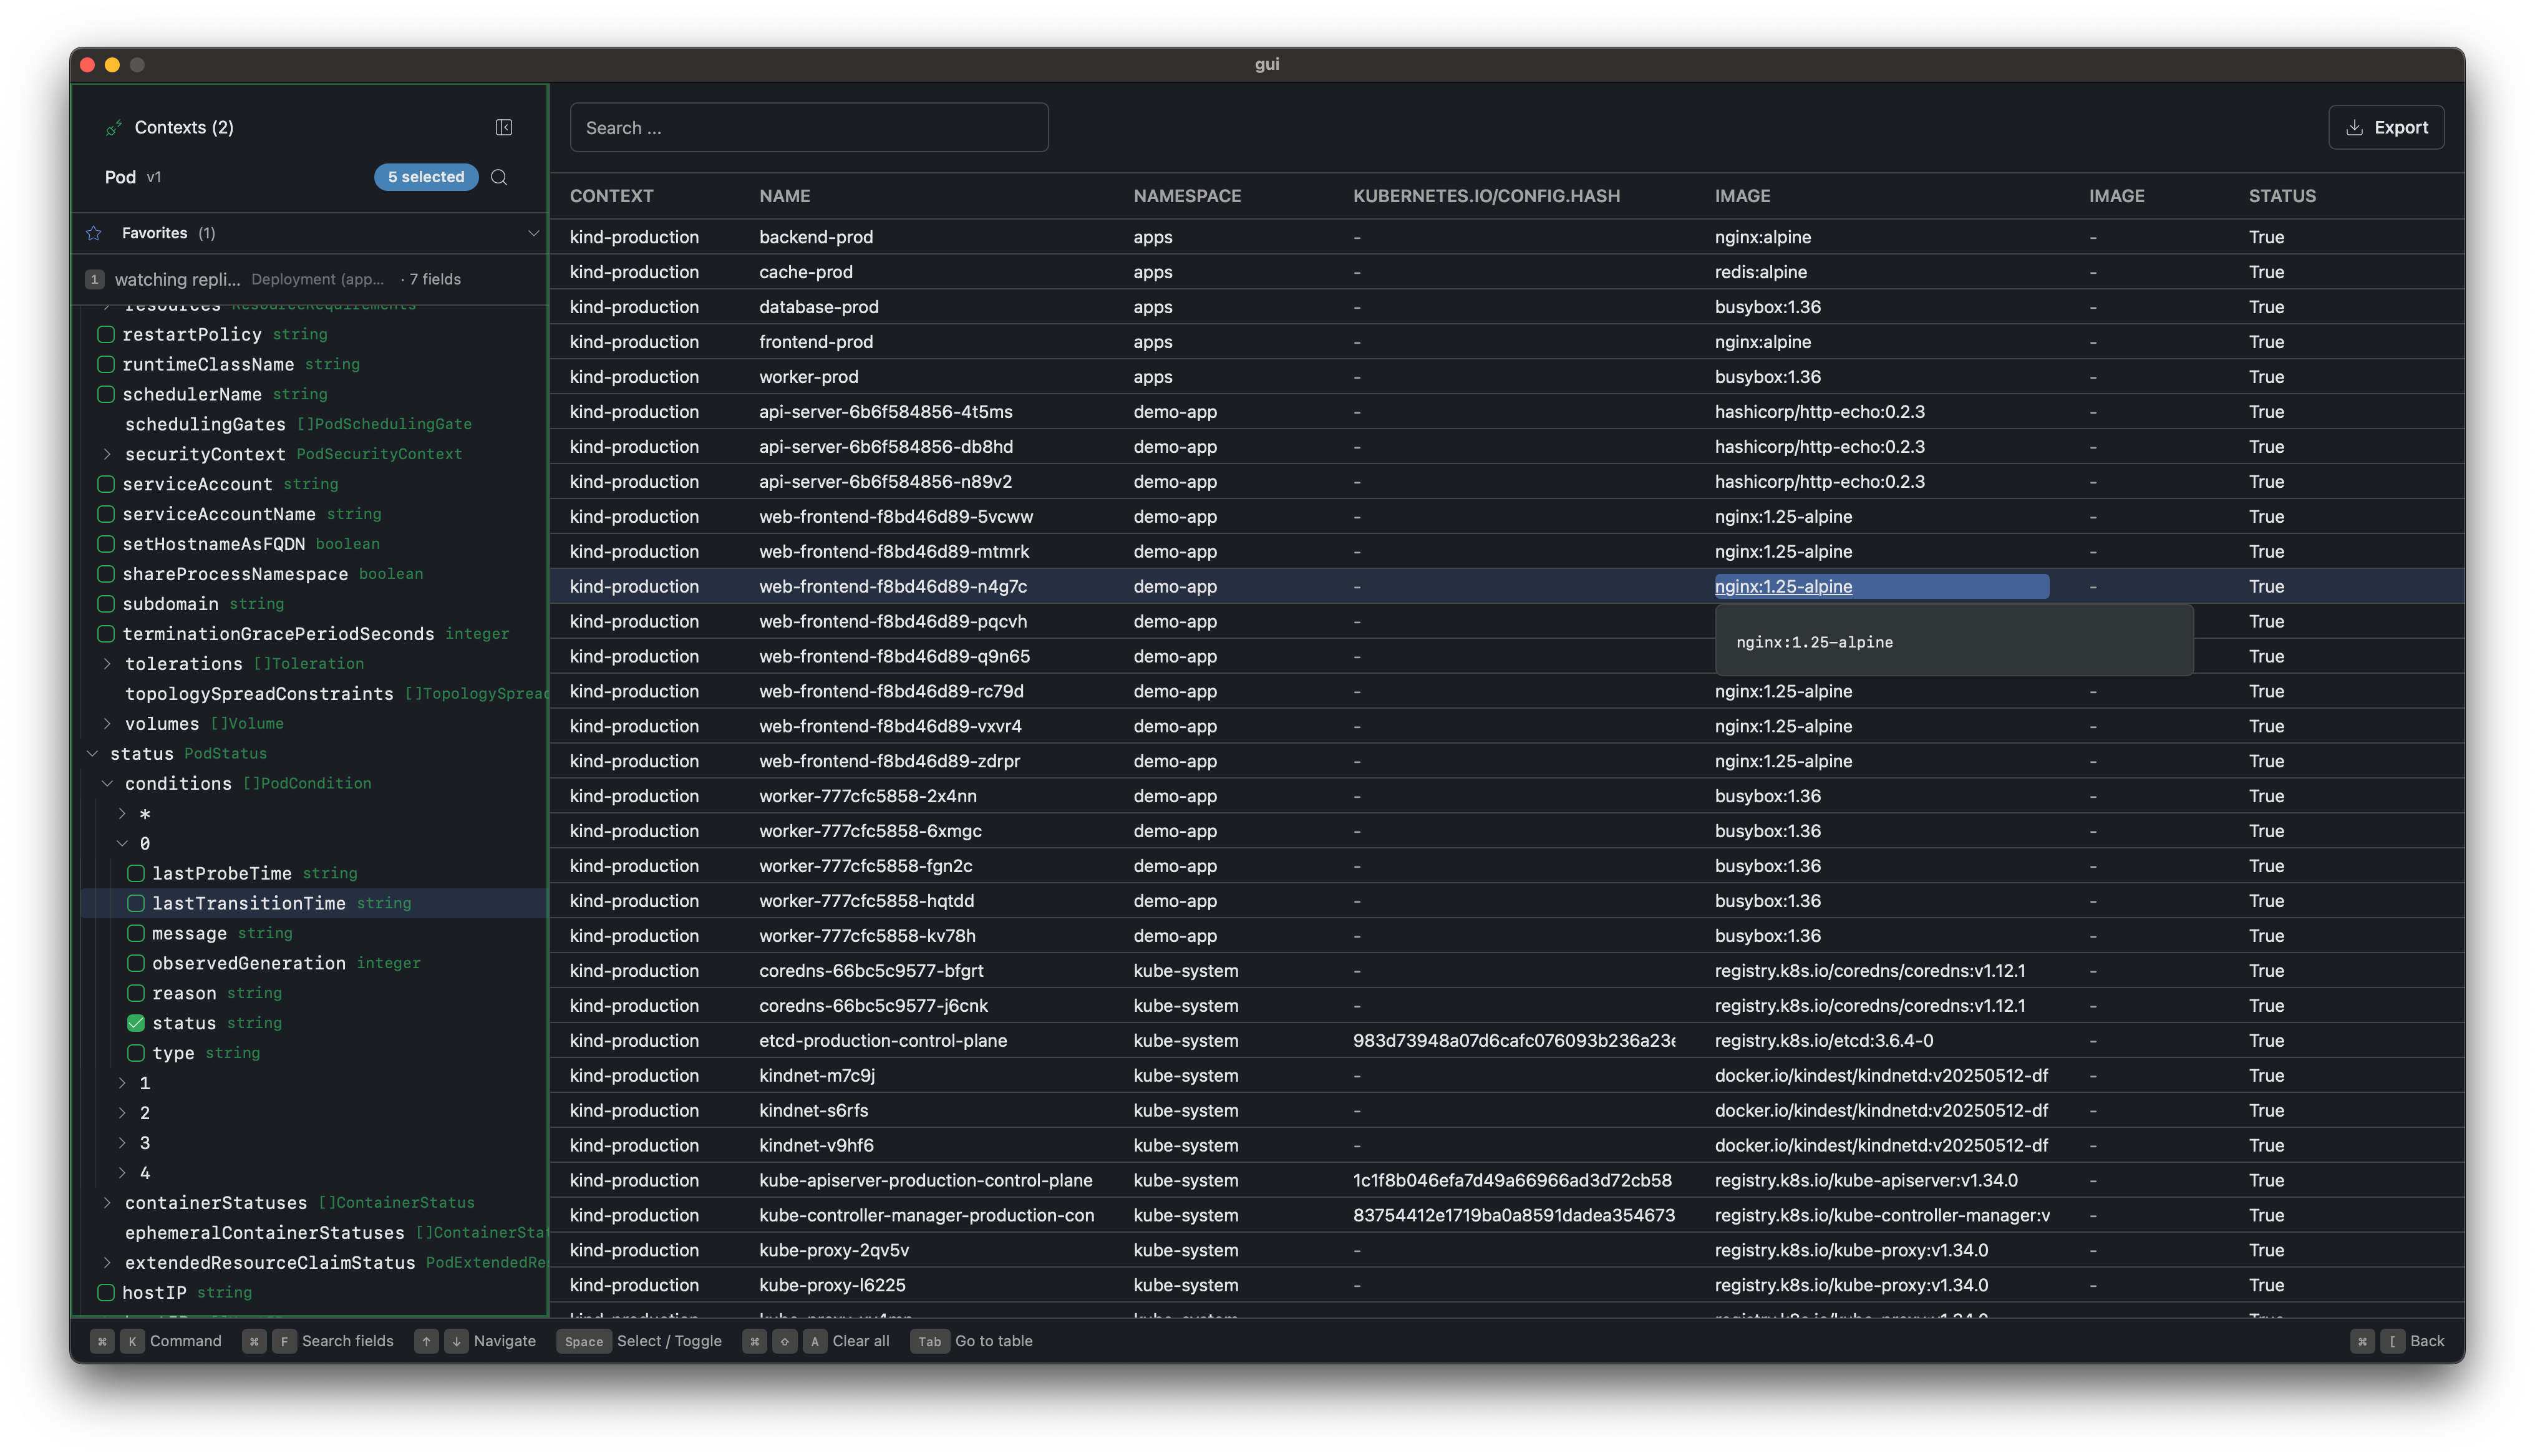Click the Export button
The height and width of the screenshot is (1456, 2535).
[2387, 127]
